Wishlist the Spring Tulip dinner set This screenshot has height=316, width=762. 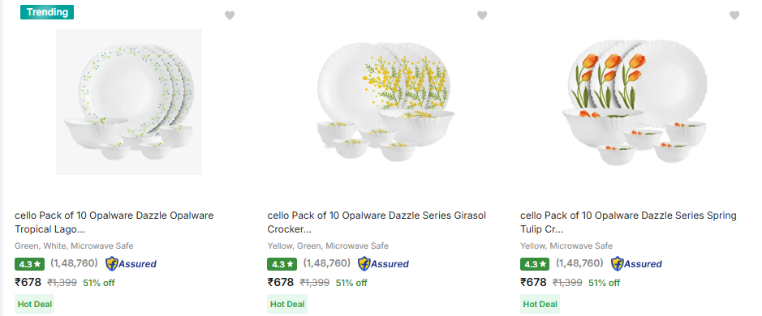tap(734, 15)
